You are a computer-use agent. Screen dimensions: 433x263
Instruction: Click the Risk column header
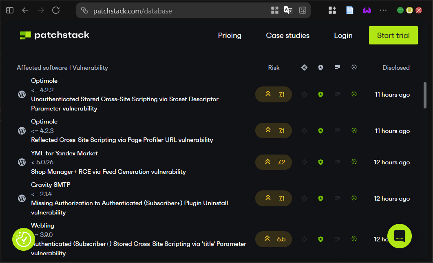274,68
